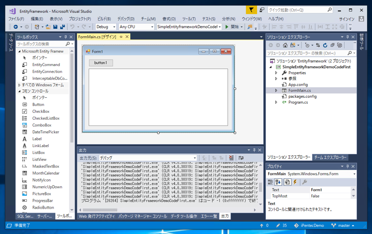Click the Undo toolbar icon
This screenshot has width=372, height=234.
(x=72, y=27)
